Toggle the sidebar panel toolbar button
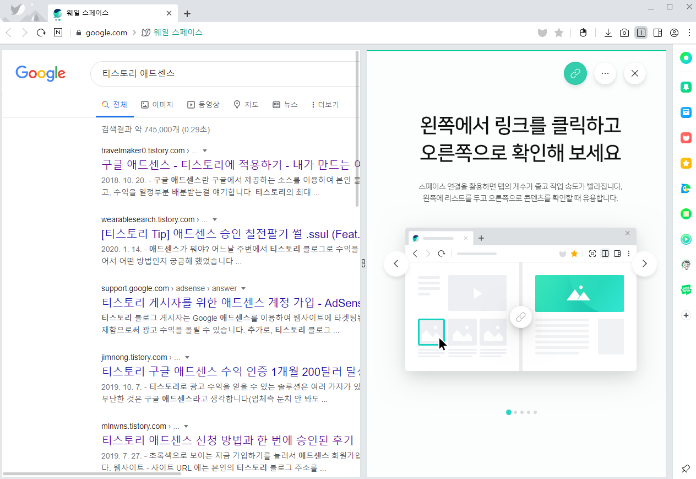Screen dimensions: 696x479 coord(657,33)
